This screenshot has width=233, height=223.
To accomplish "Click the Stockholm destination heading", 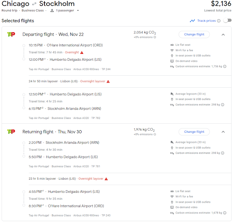I will tap(57, 4).
